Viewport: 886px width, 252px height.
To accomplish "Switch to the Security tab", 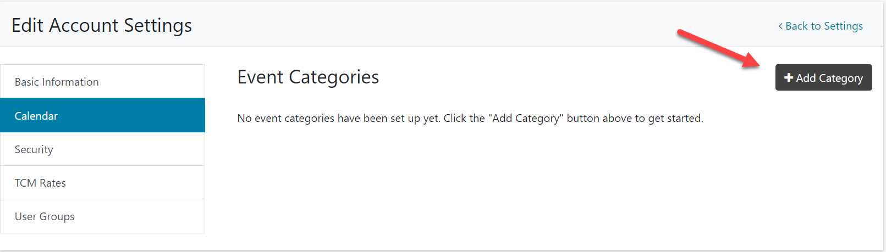I will (x=34, y=149).
